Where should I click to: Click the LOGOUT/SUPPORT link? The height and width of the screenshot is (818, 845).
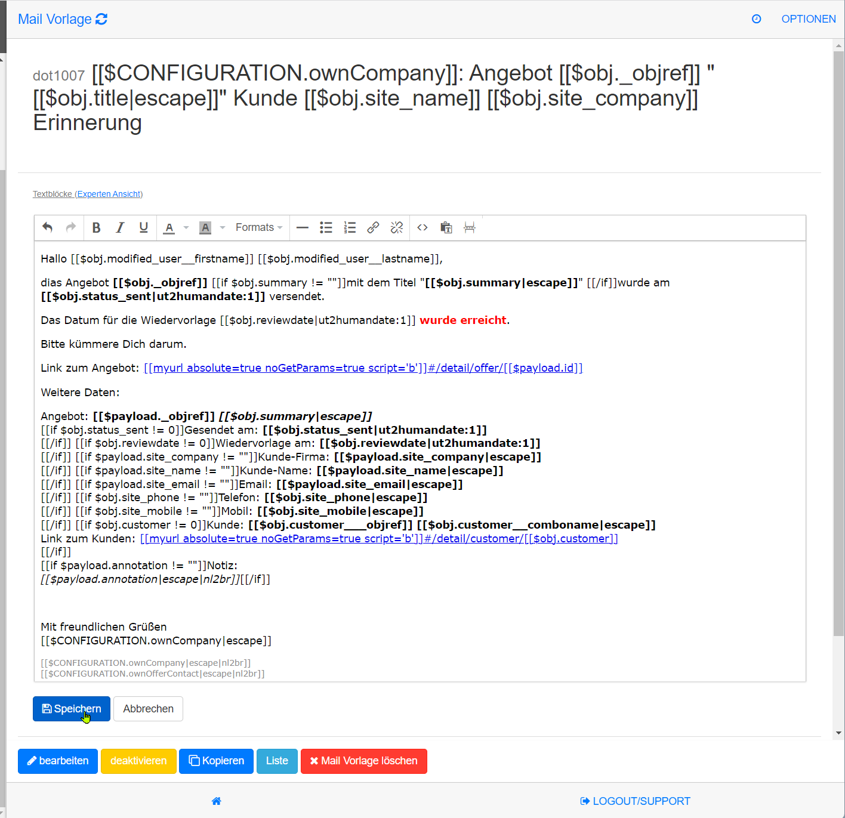pos(636,801)
